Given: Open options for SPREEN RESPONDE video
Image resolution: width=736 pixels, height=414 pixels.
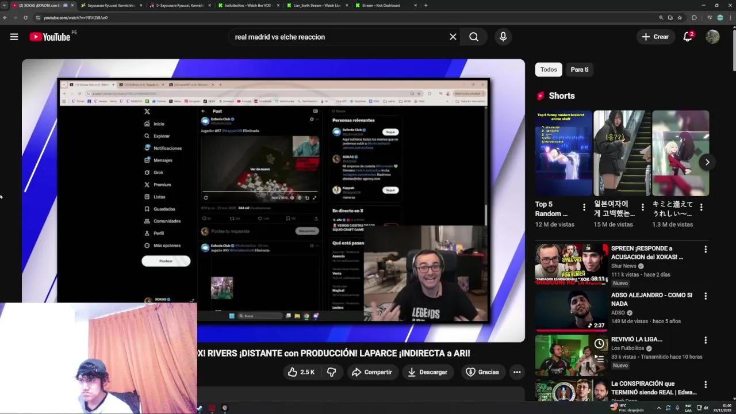Looking at the screenshot, I should tap(706, 250).
